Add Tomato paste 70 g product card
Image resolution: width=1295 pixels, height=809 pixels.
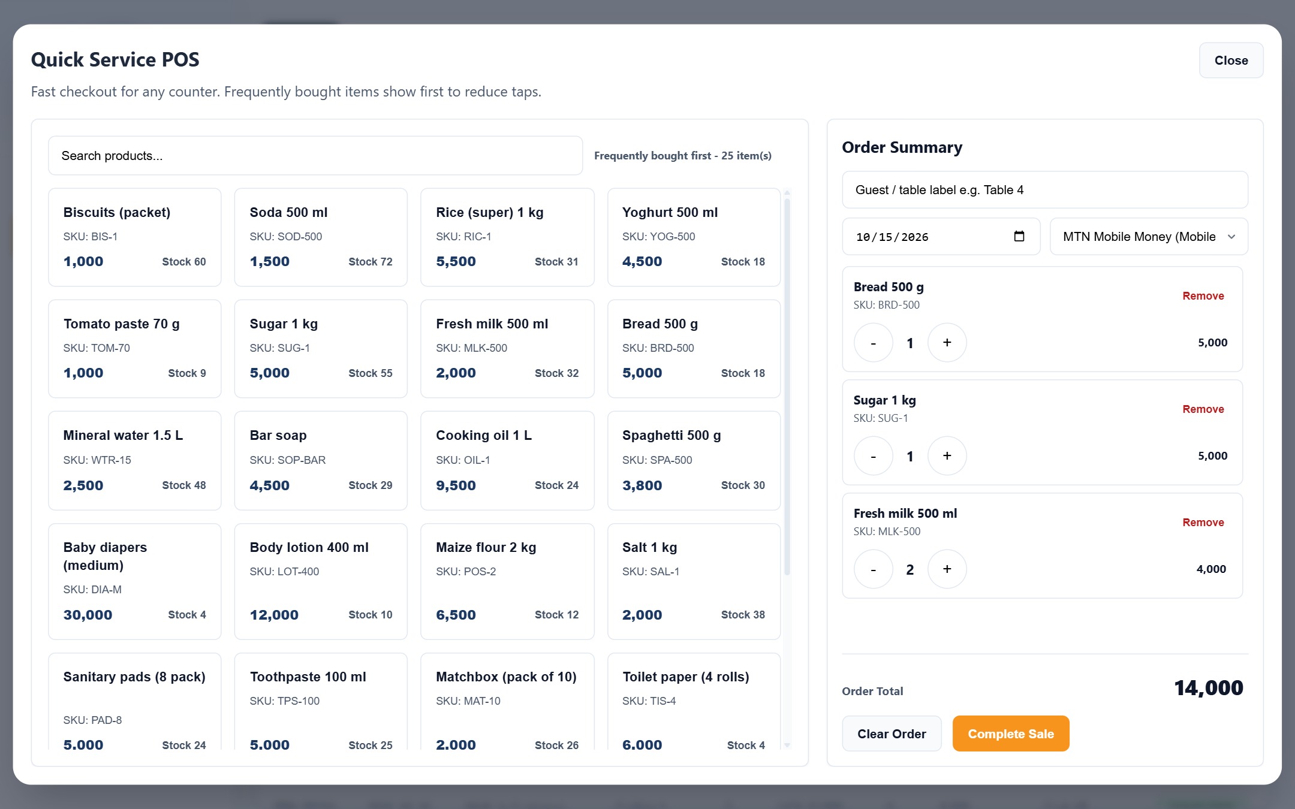[135, 349]
